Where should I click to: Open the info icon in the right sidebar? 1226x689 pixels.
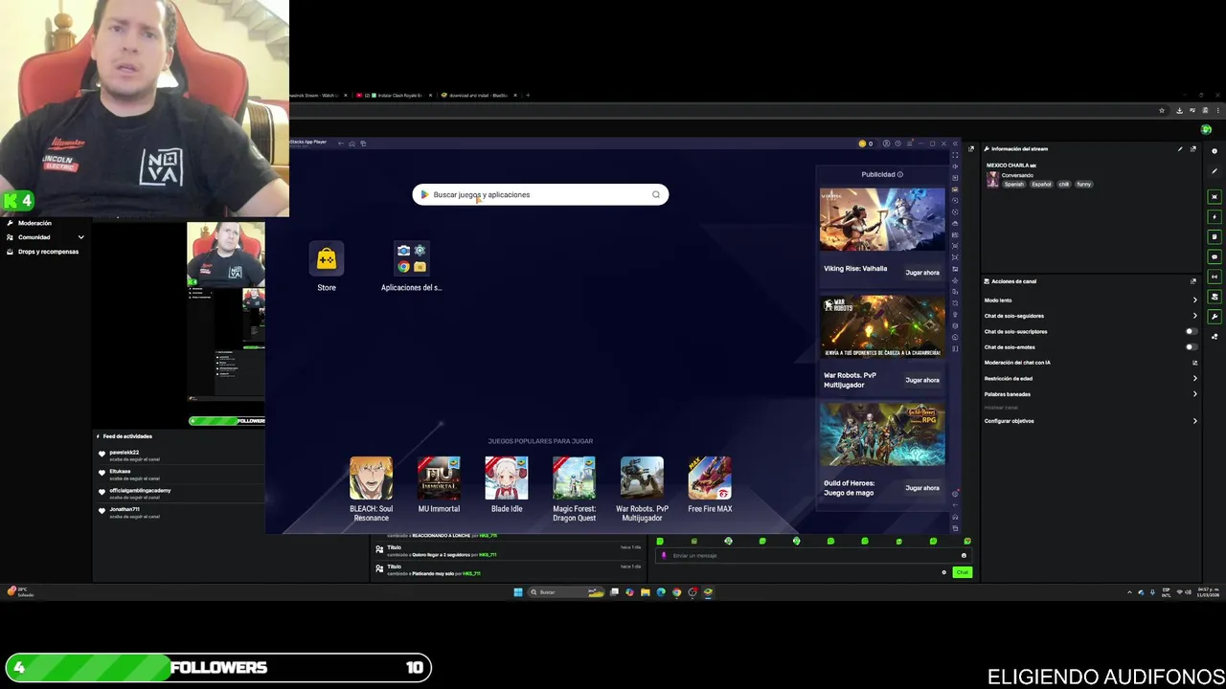[x=1215, y=151]
